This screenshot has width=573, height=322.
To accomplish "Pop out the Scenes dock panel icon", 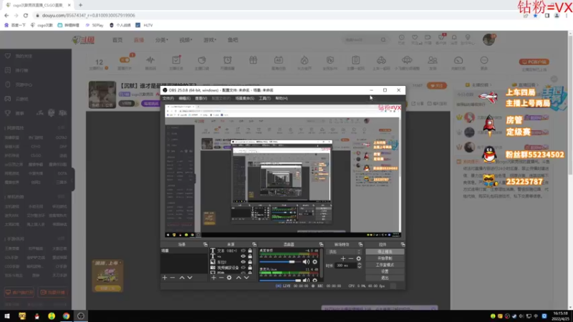I will (205, 244).
